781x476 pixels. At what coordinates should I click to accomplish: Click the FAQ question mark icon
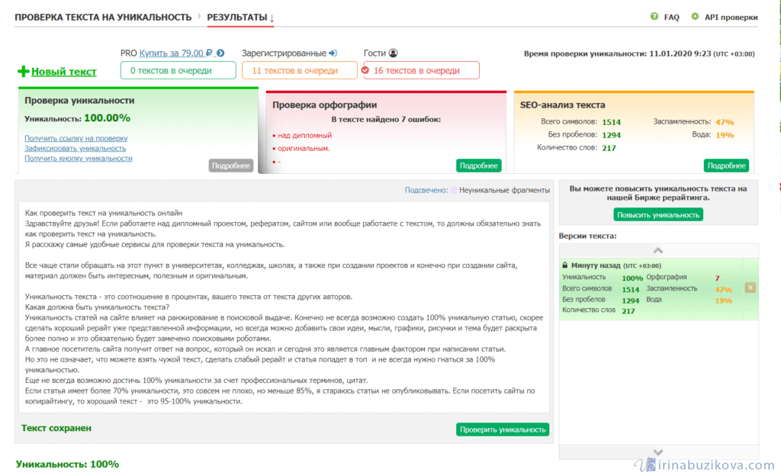654,17
